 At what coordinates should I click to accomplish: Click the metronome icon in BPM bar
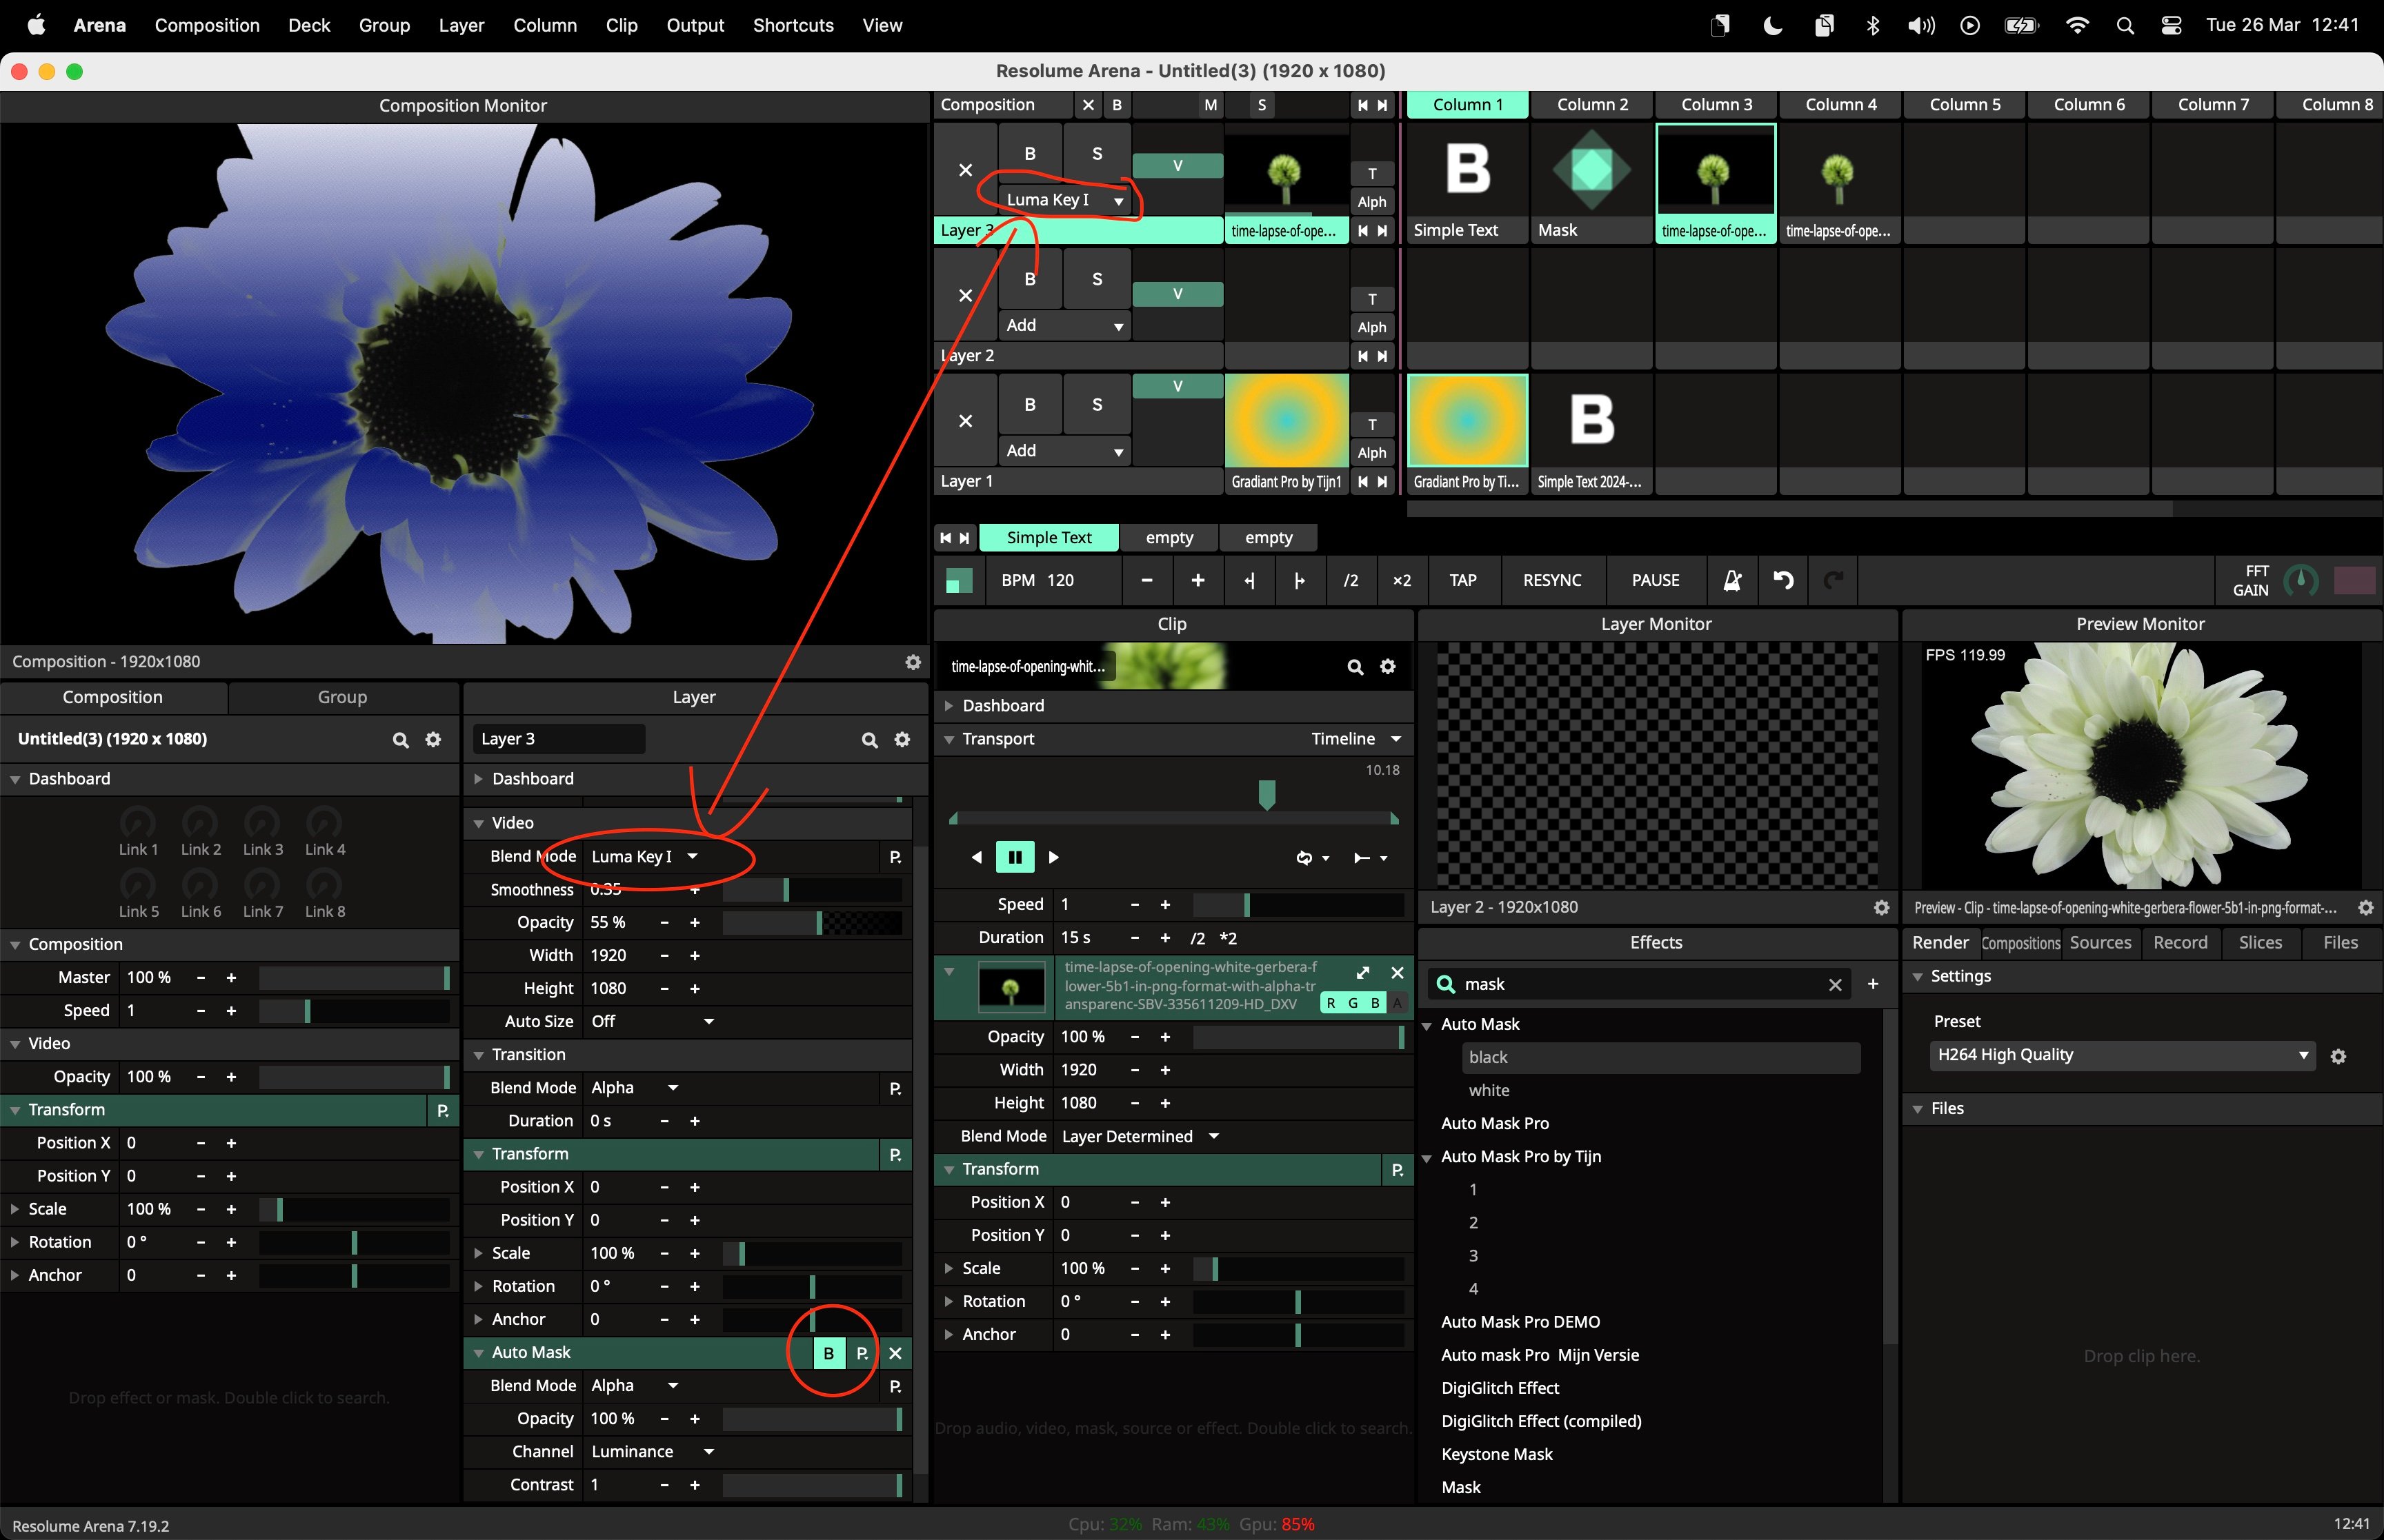1731,580
